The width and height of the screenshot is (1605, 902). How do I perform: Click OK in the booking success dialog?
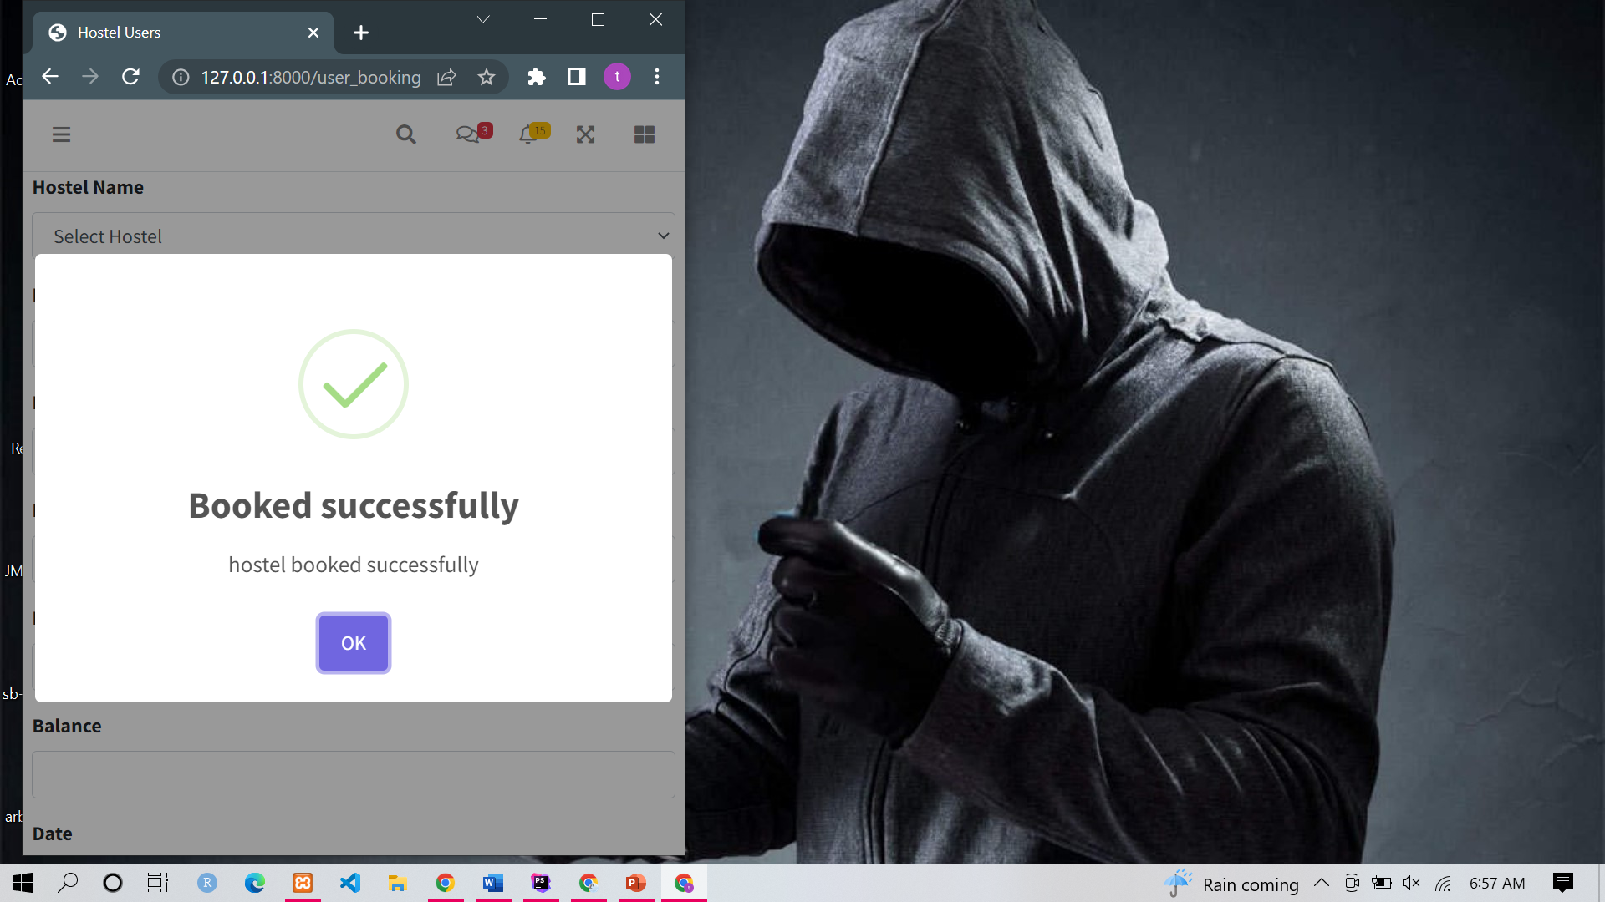click(353, 643)
